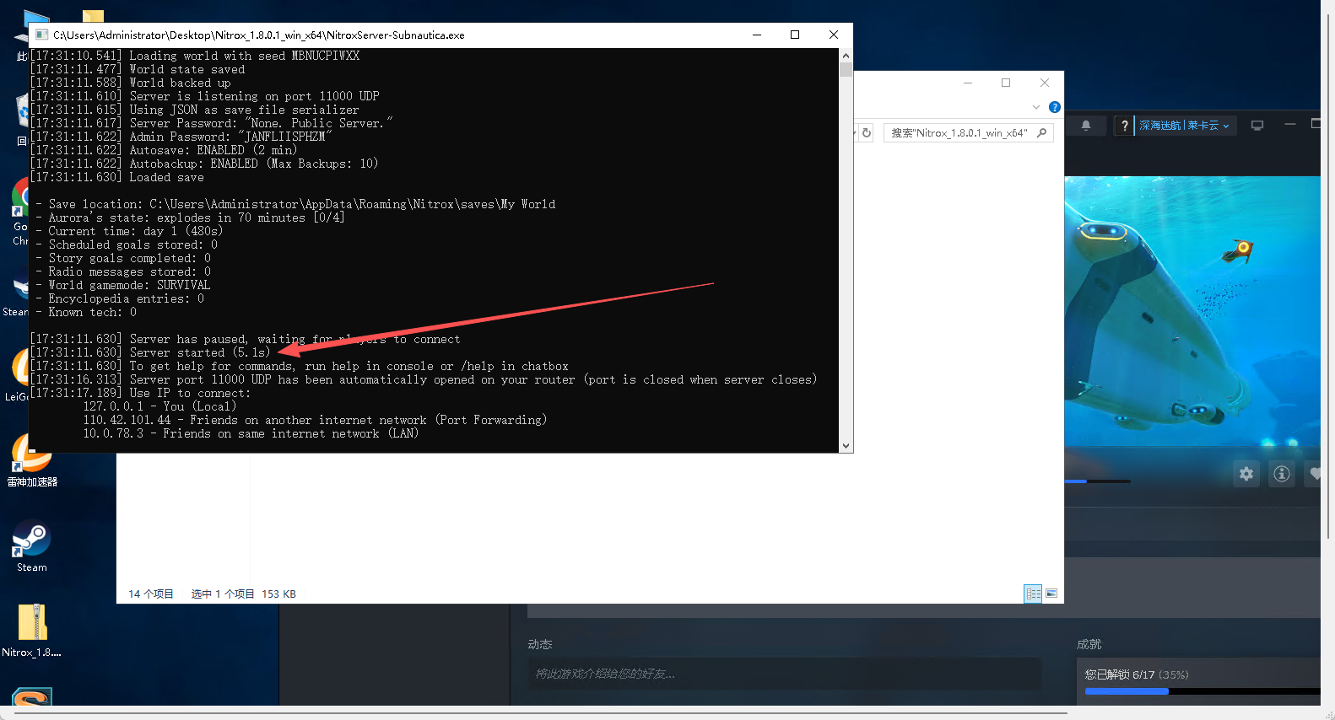1335x720 pixels.
Task: Click the Explorer help question mark icon
Action: point(1054,107)
